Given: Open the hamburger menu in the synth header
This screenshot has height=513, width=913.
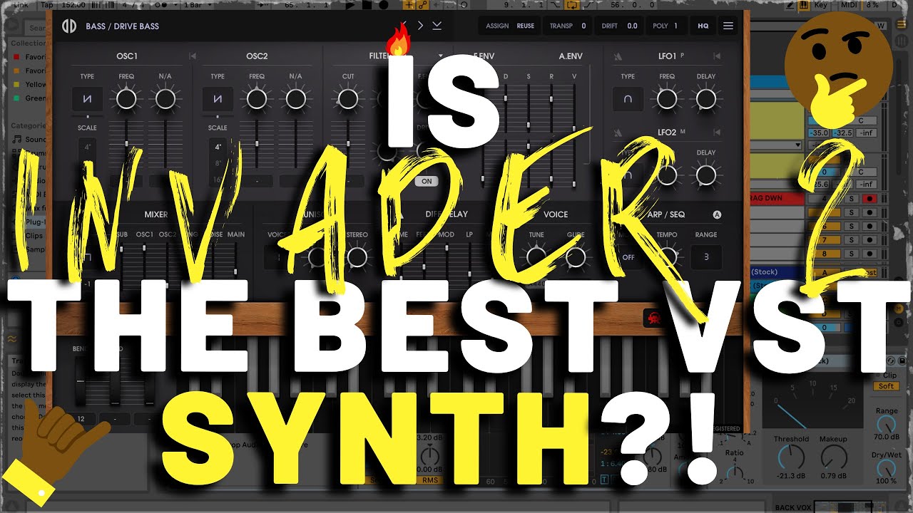Looking at the screenshot, I should tap(728, 26).
